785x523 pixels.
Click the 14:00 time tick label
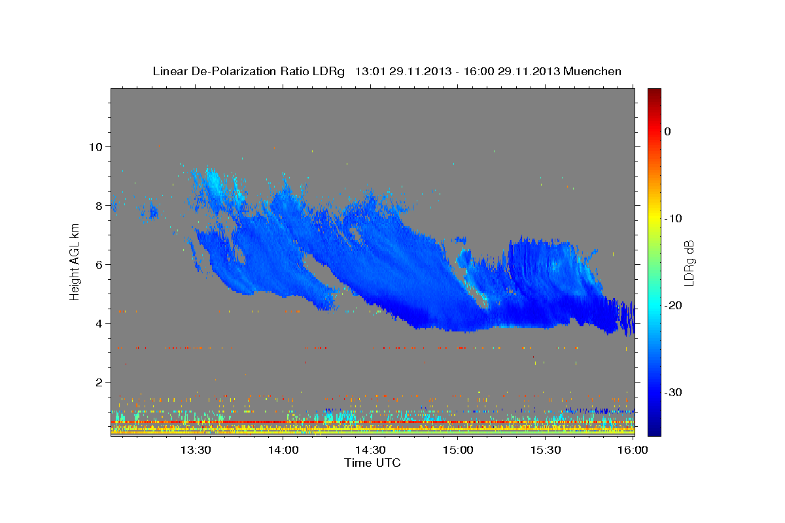[283, 450]
